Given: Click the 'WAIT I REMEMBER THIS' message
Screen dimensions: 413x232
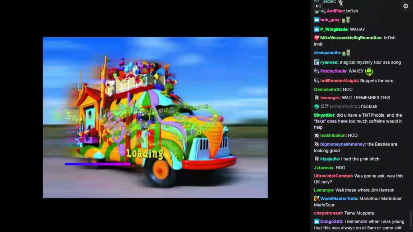Looking at the screenshot, I should pyautogui.click(x=366, y=98).
